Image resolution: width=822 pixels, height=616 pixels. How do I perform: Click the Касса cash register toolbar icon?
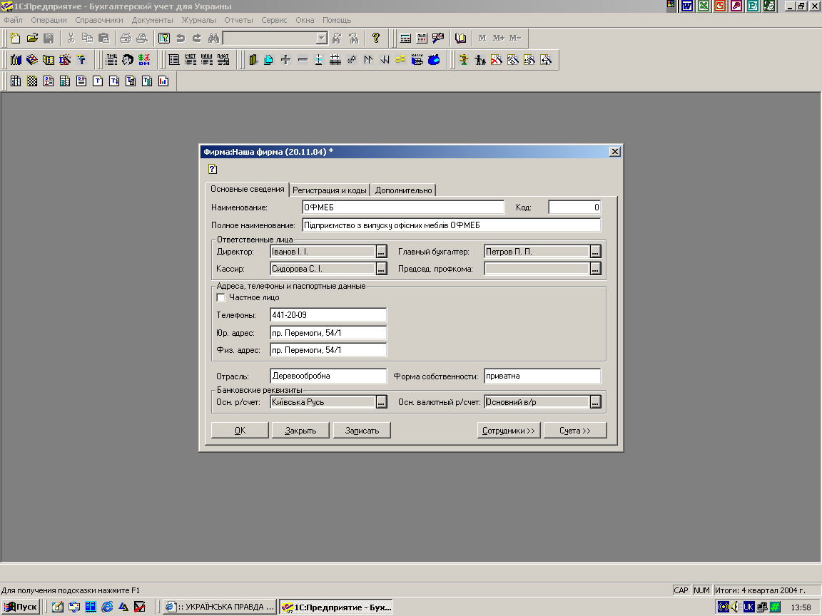pyautogui.click(x=417, y=60)
